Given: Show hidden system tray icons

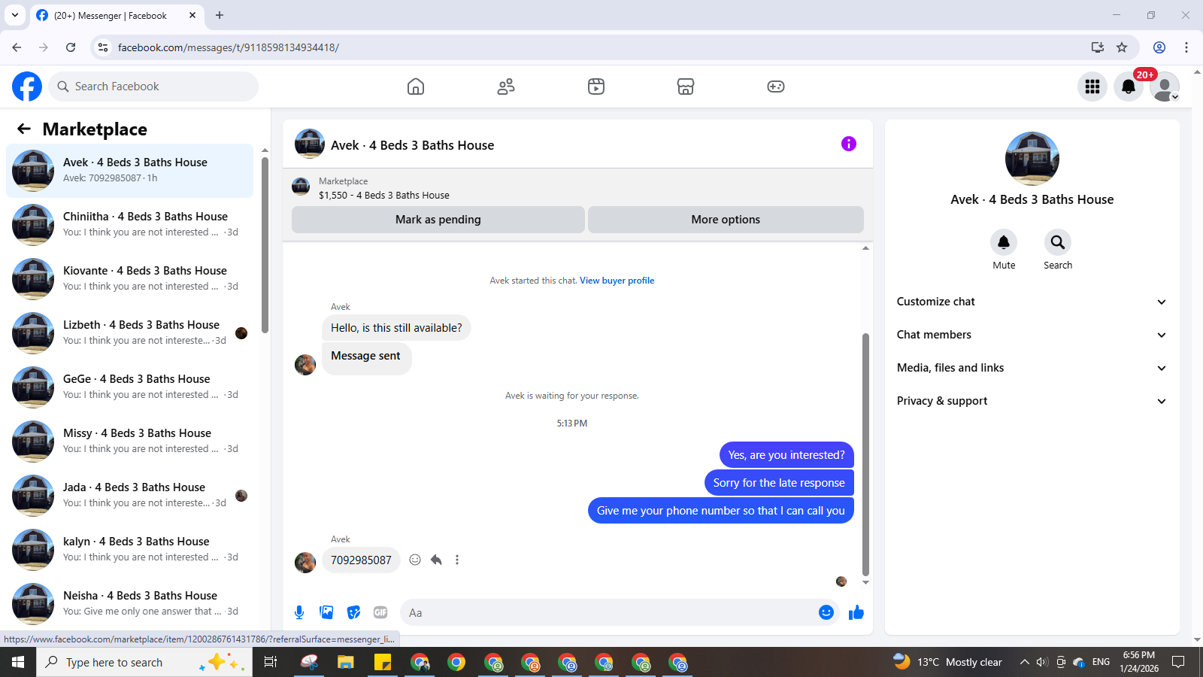Looking at the screenshot, I should pos(1024,662).
